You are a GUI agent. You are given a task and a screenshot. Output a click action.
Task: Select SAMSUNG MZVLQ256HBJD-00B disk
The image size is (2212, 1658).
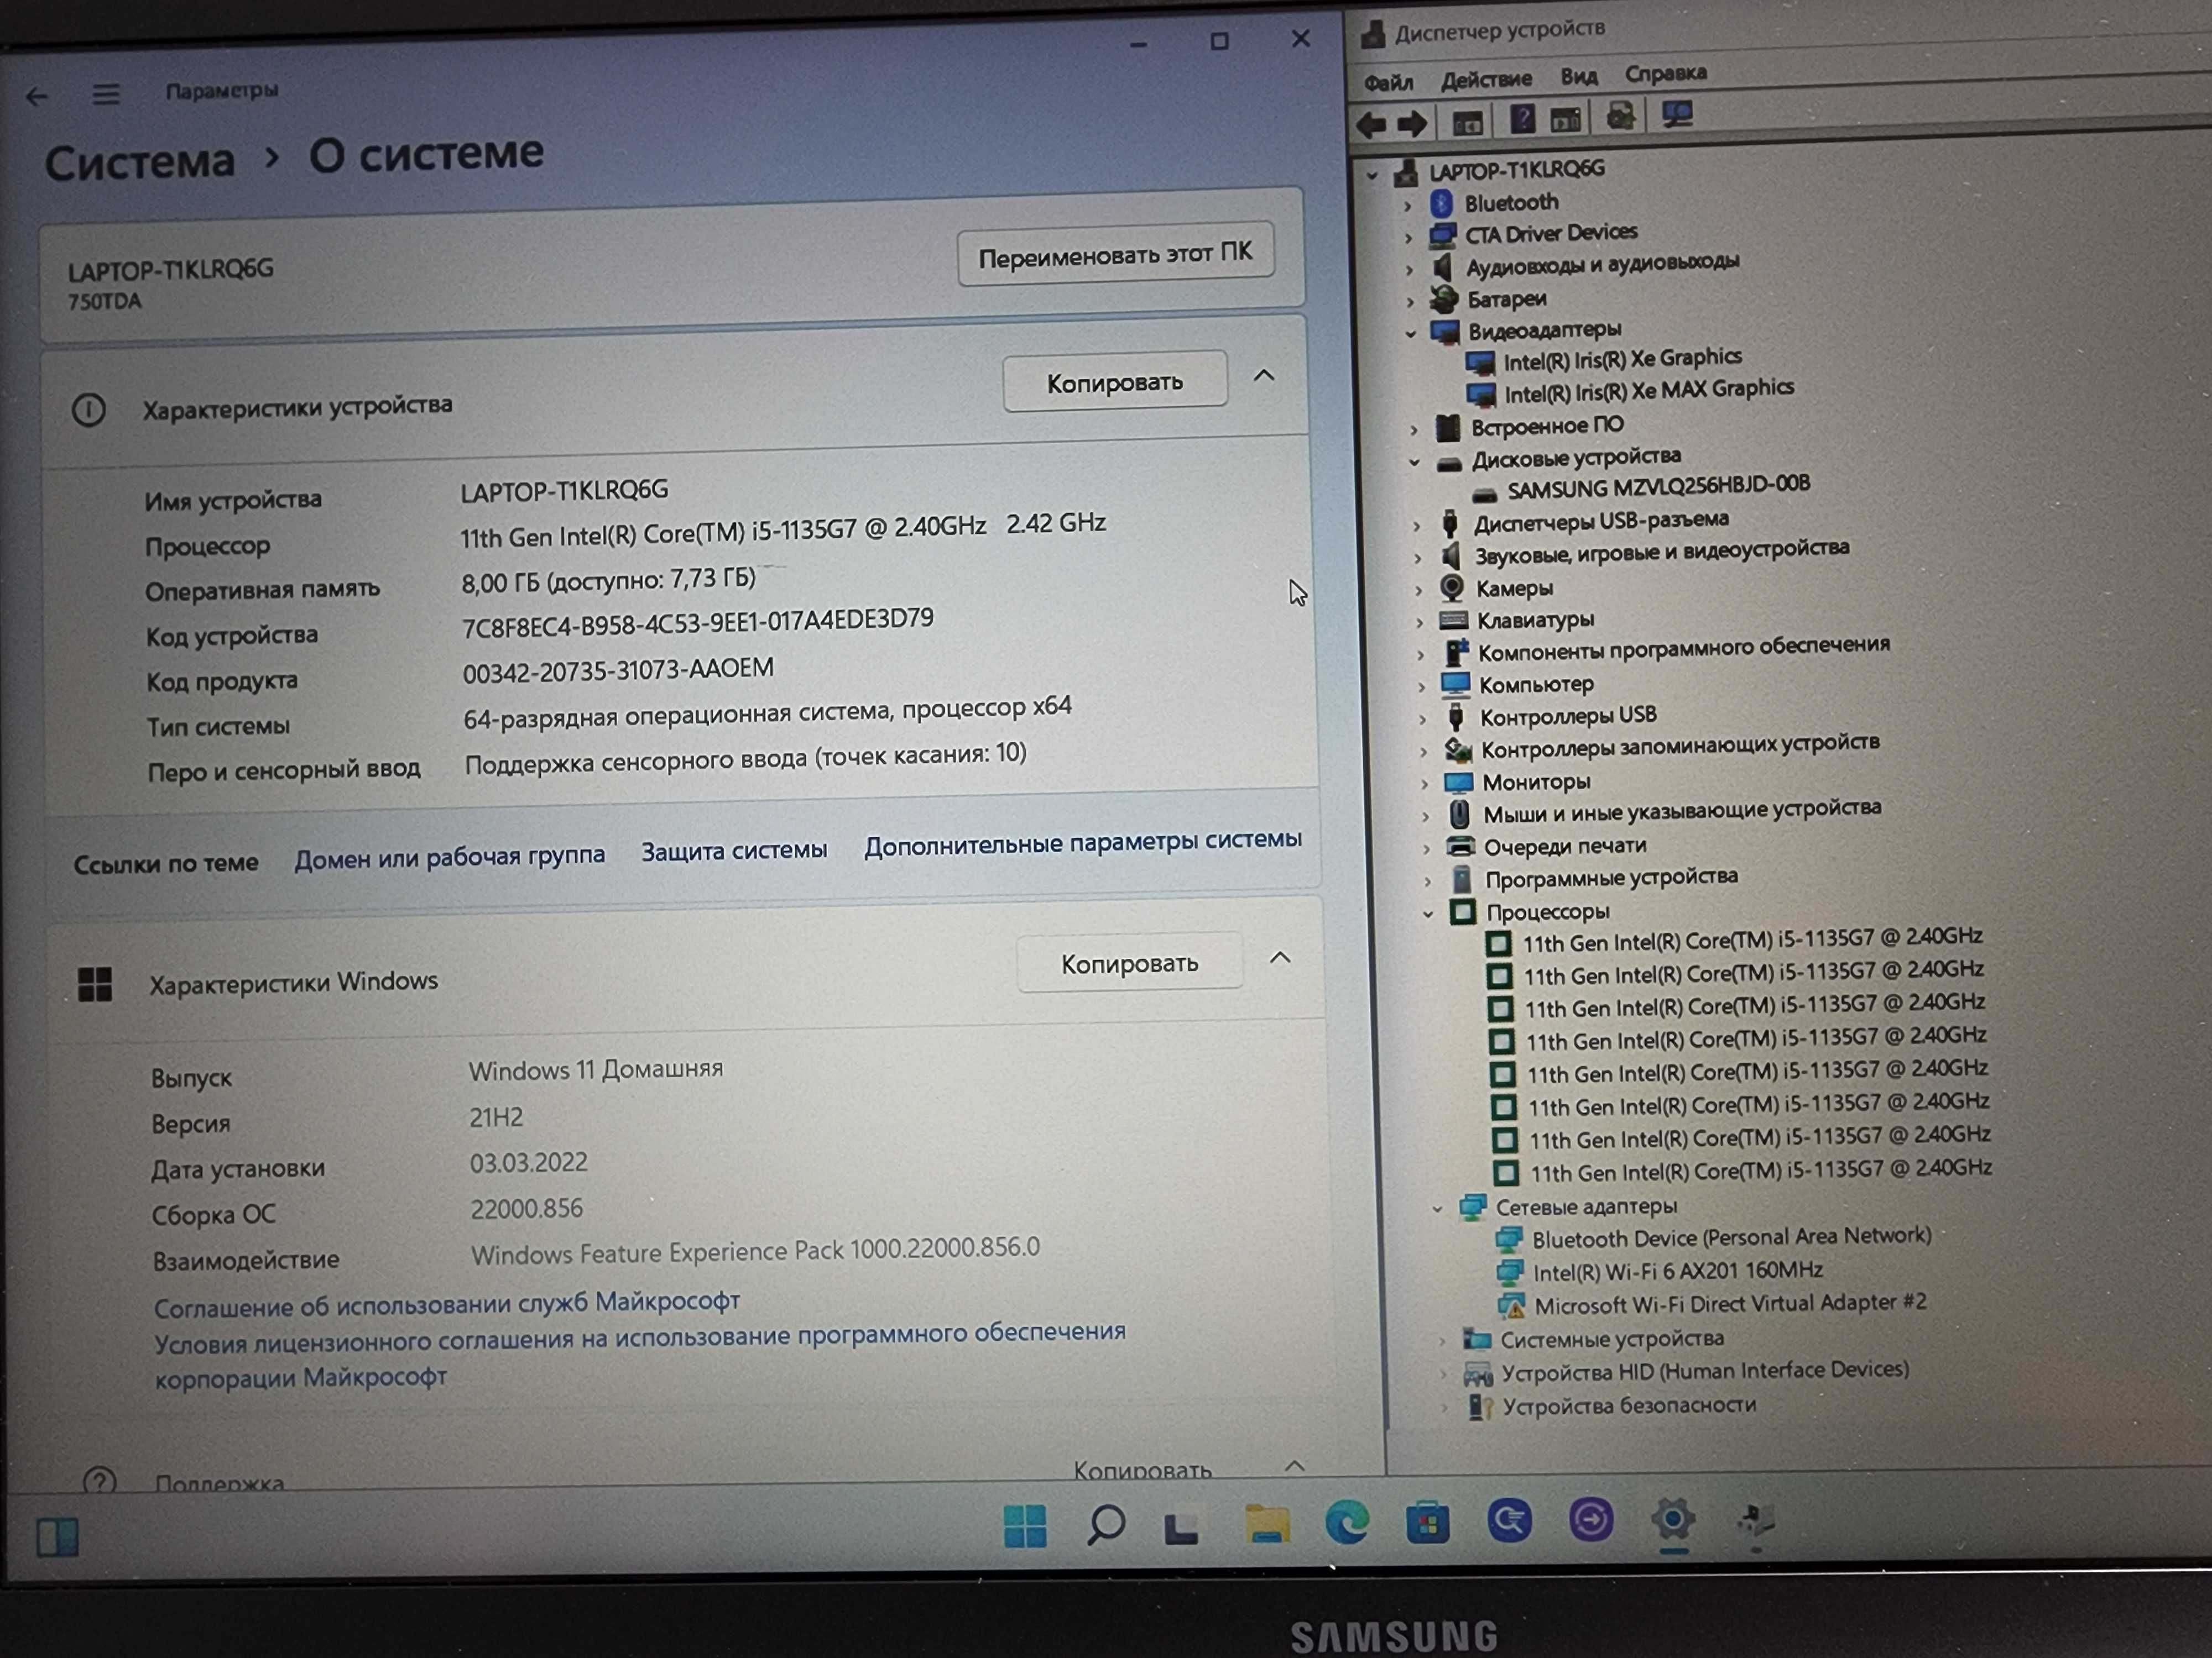tap(1659, 487)
